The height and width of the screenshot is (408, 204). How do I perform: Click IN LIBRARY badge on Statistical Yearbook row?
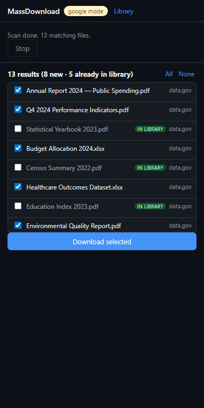150,129
